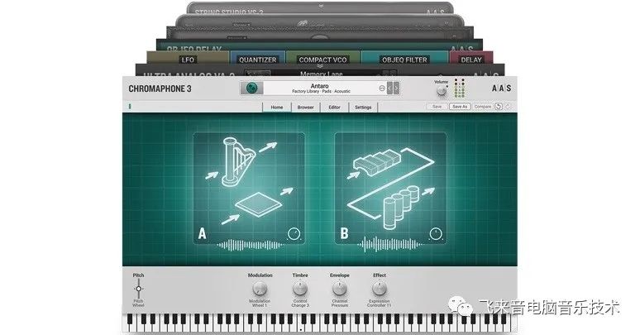This screenshot has width=640, height=335.
Task: Click the undo arrow icon
Action: point(499,107)
